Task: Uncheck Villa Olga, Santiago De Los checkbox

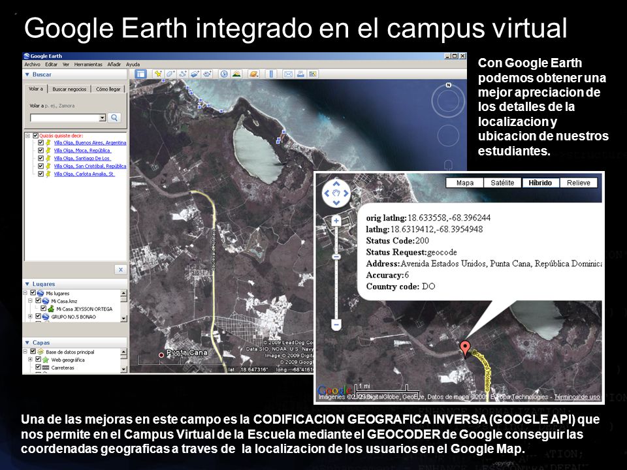Action: click(x=40, y=158)
